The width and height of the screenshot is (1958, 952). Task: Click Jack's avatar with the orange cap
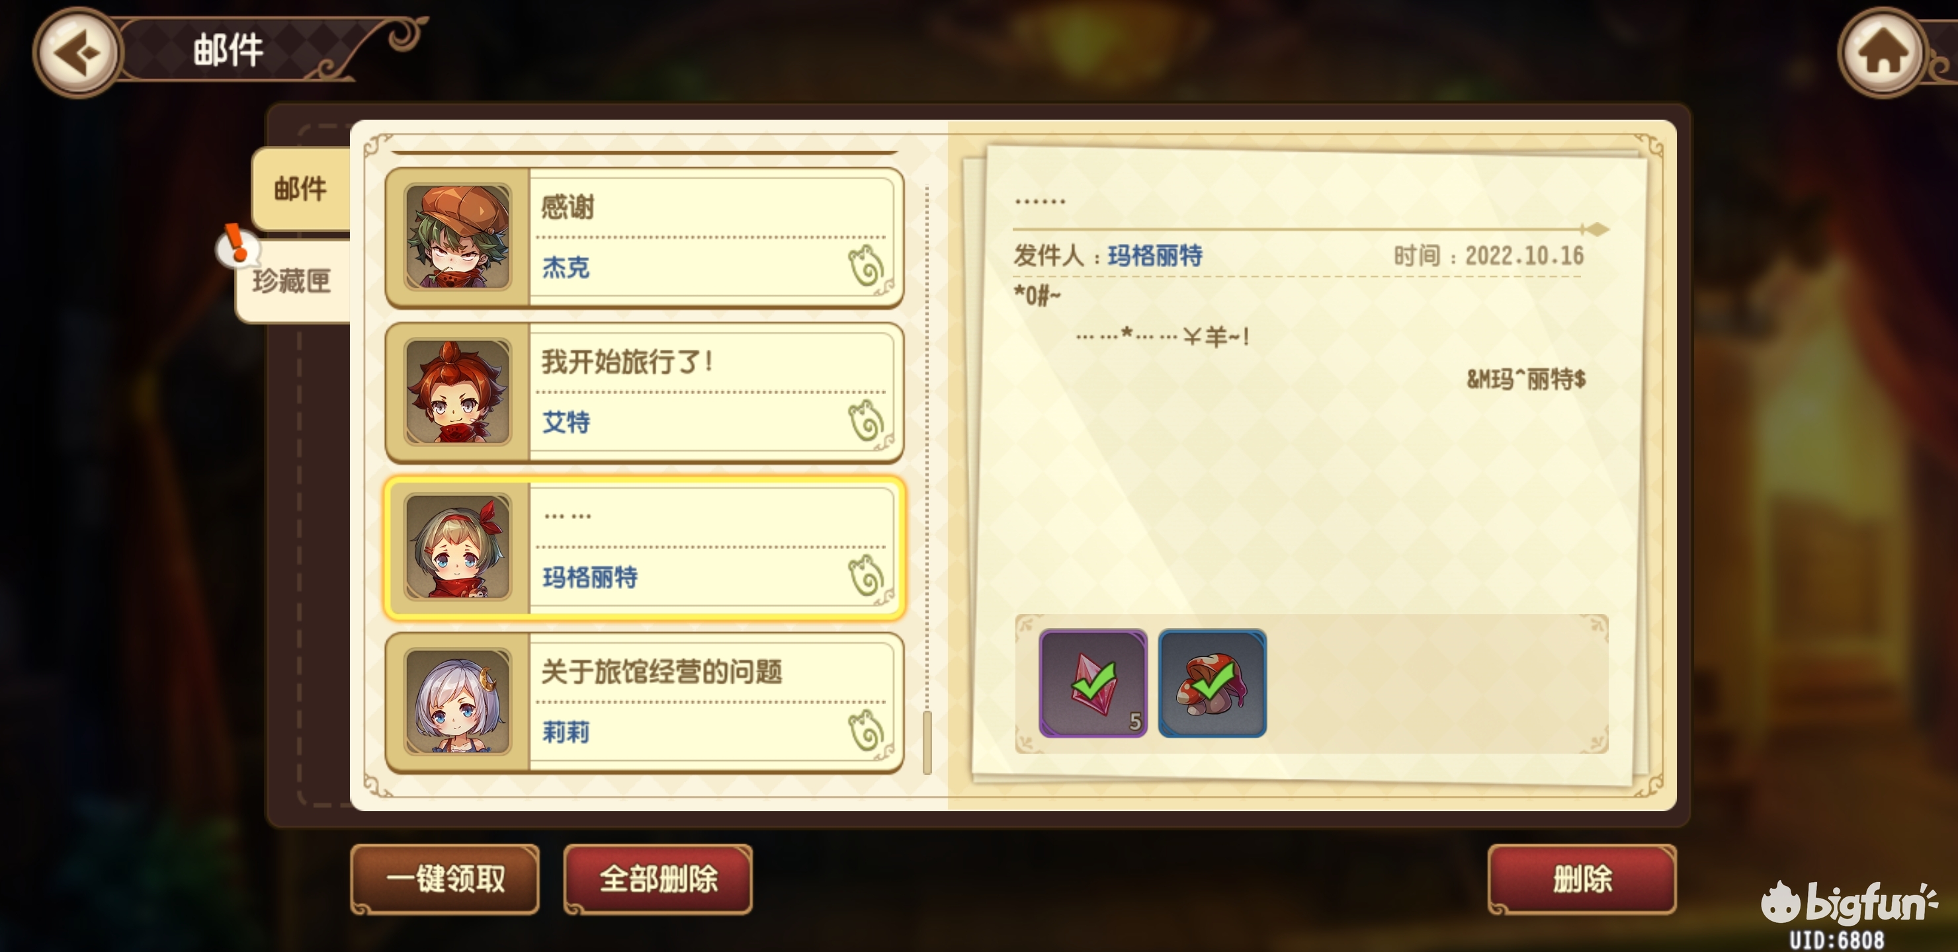(x=458, y=237)
